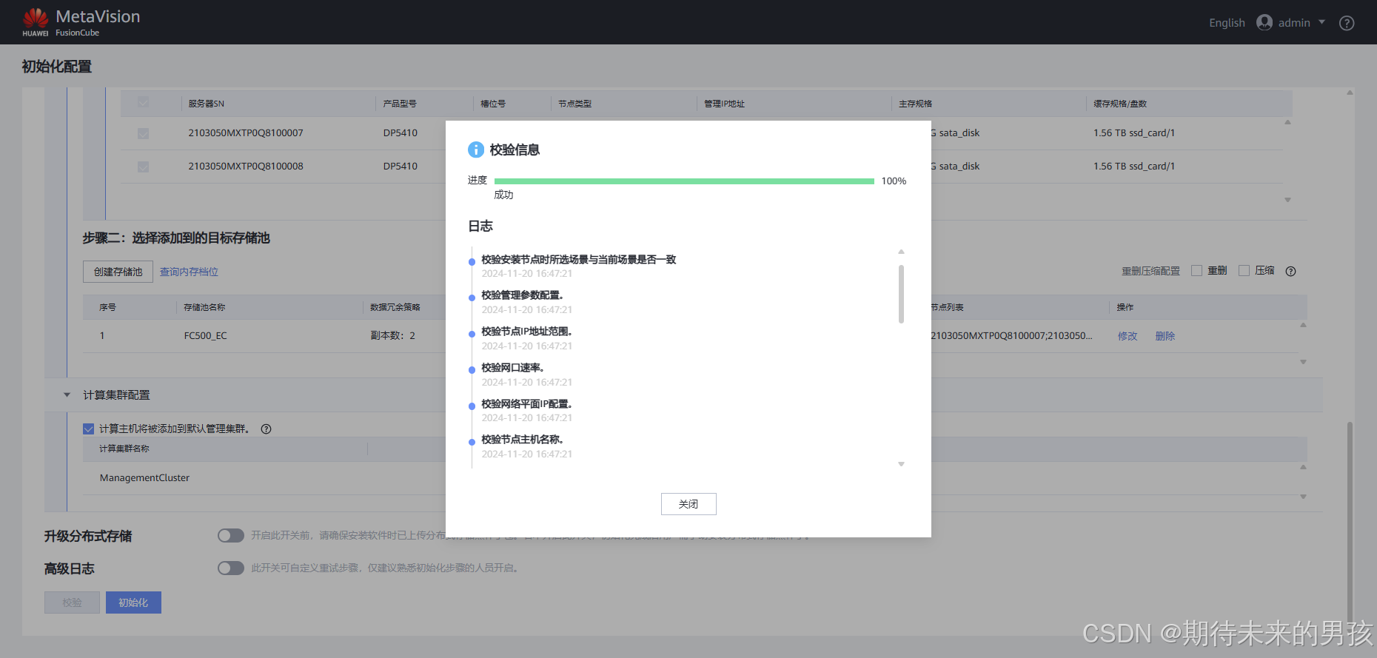
Task: Select log entry 校验网络平面IP配置
Action: (x=526, y=404)
